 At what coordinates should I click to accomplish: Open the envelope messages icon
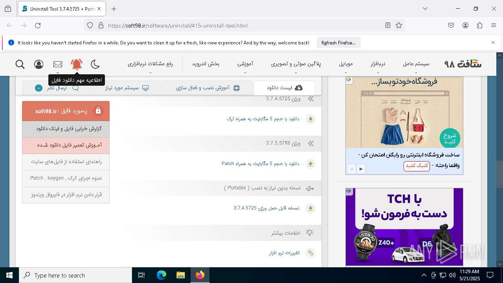pyautogui.click(x=58, y=64)
